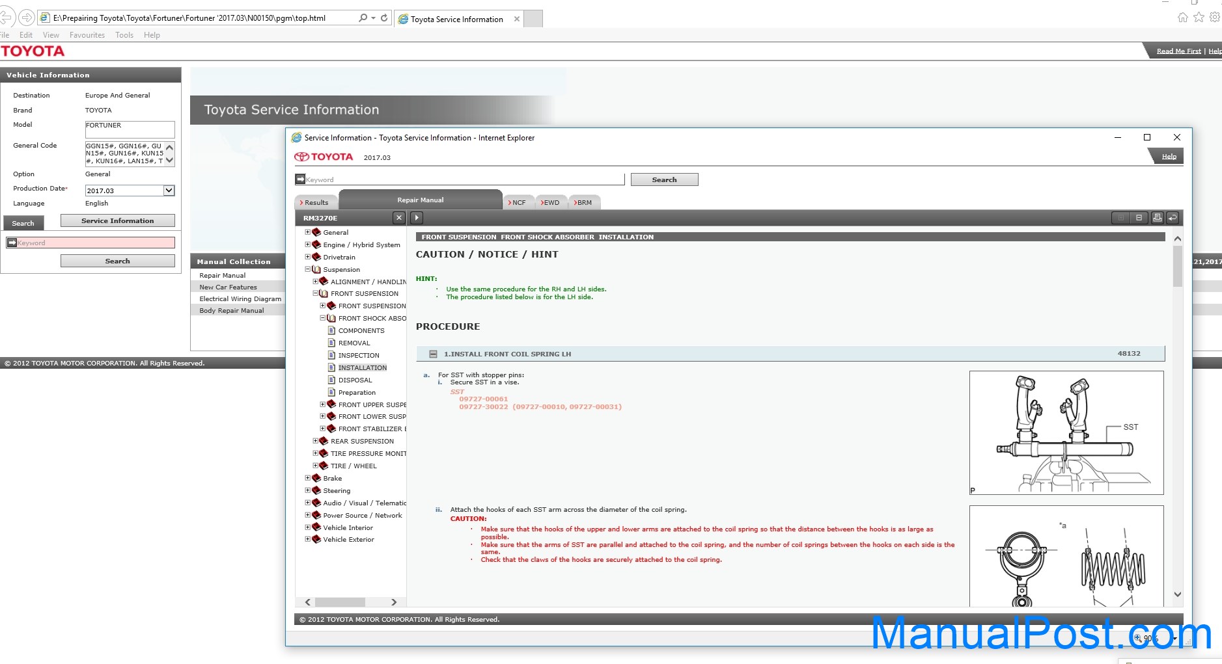Click the Steering book icon in tree
The width and height of the screenshot is (1222, 664).
316,490
